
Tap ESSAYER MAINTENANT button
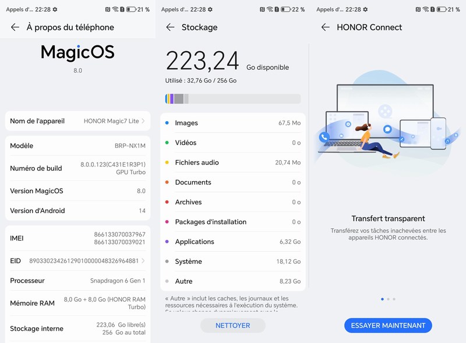(388, 326)
